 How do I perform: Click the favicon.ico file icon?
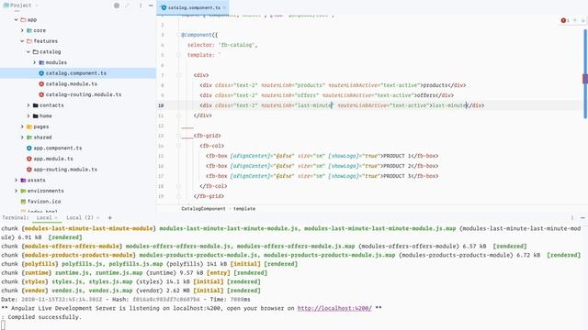pyautogui.click(x=23, y=202)
